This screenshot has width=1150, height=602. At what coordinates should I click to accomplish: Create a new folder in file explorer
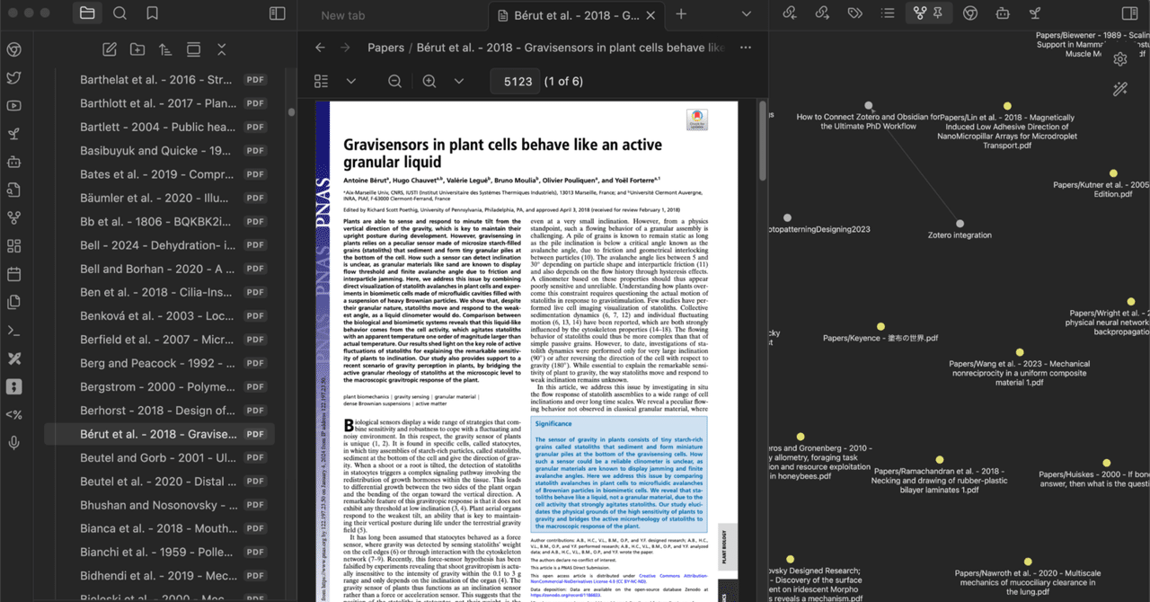pyautogui.click(x=137, y=49)
